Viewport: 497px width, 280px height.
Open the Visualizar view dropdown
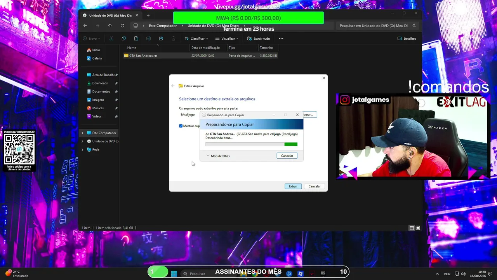tap(228, 38)
